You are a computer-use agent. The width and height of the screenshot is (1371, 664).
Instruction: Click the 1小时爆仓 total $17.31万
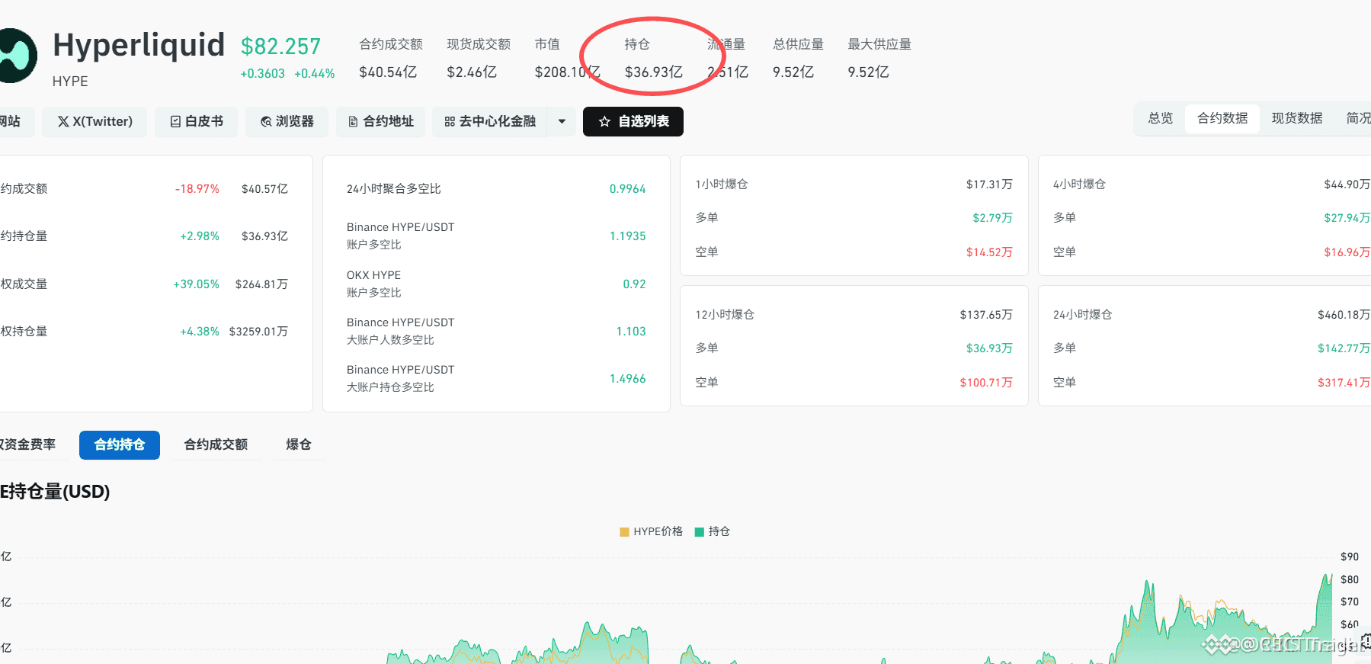(989, 184)
